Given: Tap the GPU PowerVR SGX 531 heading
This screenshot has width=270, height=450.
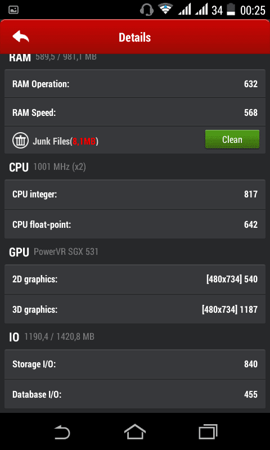Looking at the screenshot, I should 53,252.
